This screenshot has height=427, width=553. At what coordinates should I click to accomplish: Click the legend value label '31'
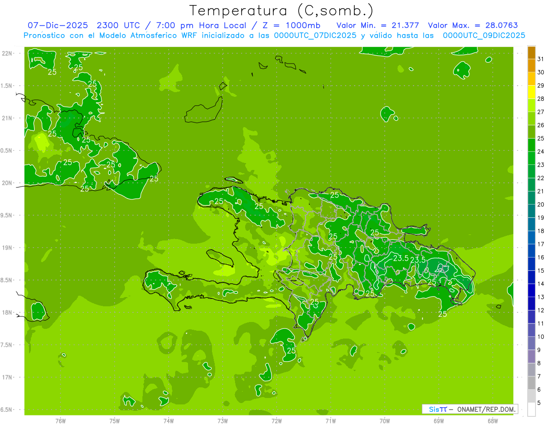coord(541,59)
